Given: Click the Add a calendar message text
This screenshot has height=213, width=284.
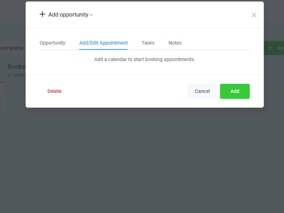Looking at the screenshot, I should (x=144, y=59).
